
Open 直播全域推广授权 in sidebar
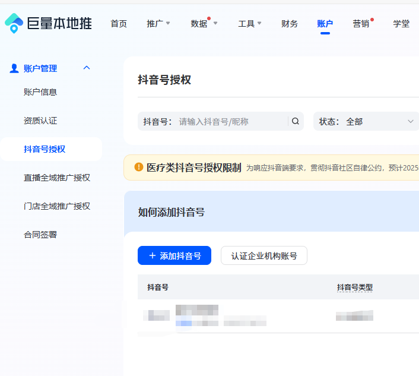(57, 178)
